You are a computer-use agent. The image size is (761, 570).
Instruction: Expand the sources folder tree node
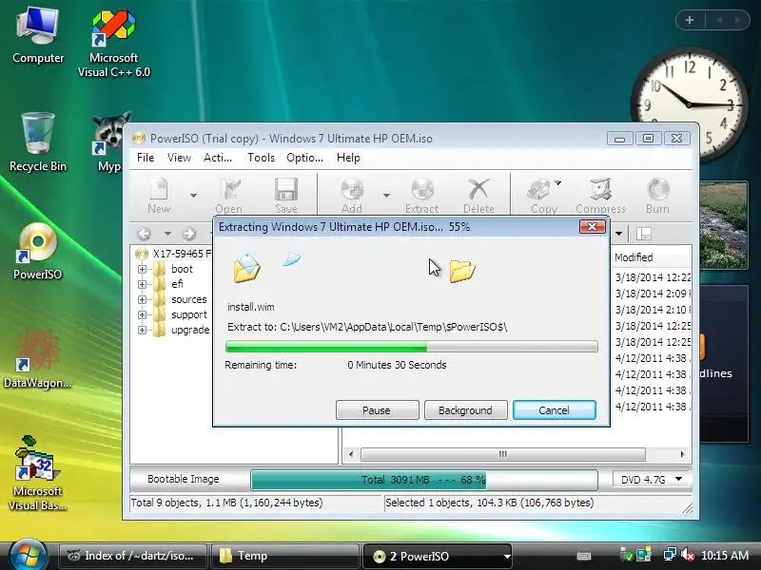(142, 299)
